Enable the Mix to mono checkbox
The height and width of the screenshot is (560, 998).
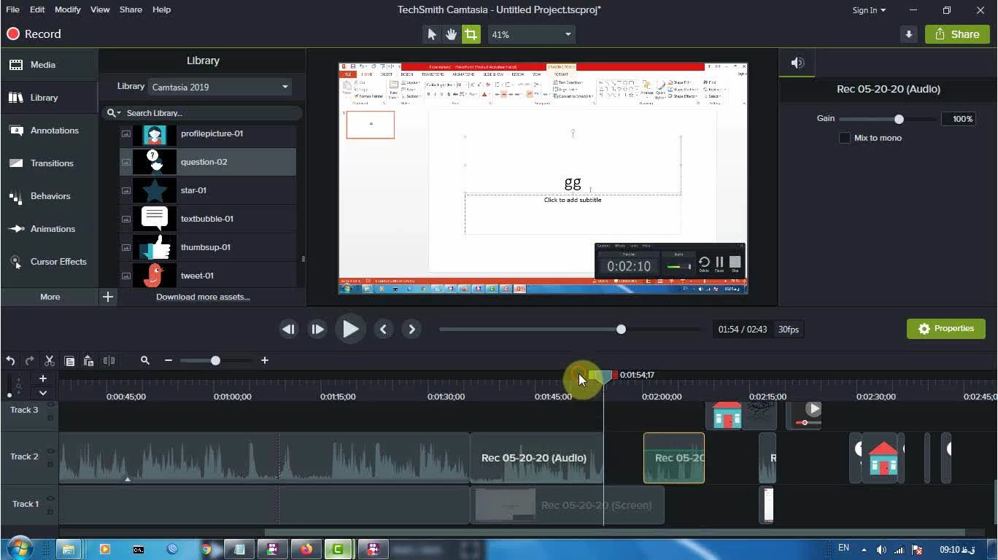pos(845,138)
